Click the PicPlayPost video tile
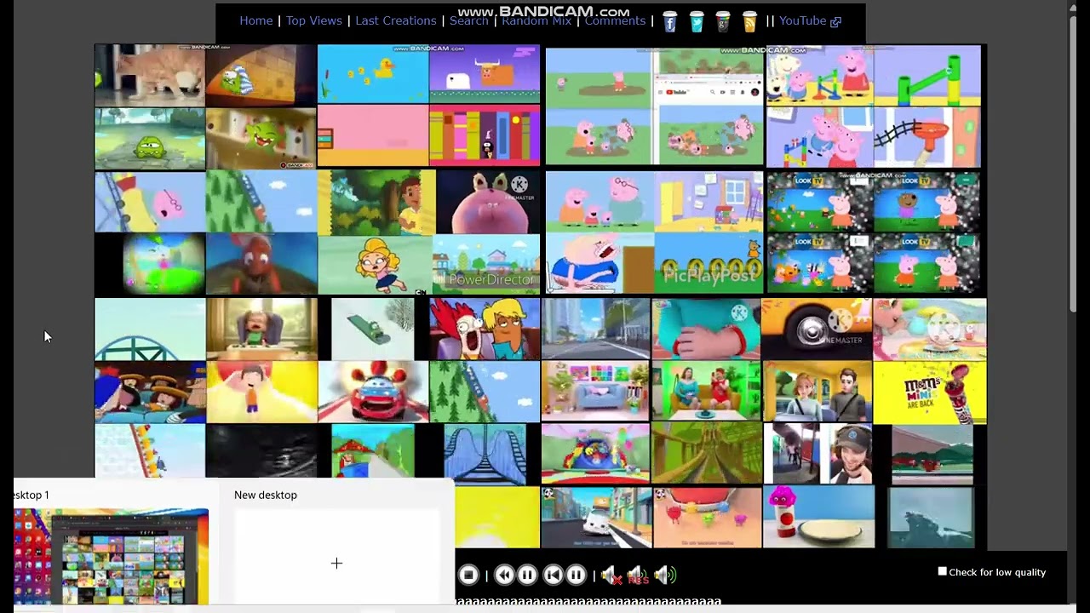 [x=709, y=264]
